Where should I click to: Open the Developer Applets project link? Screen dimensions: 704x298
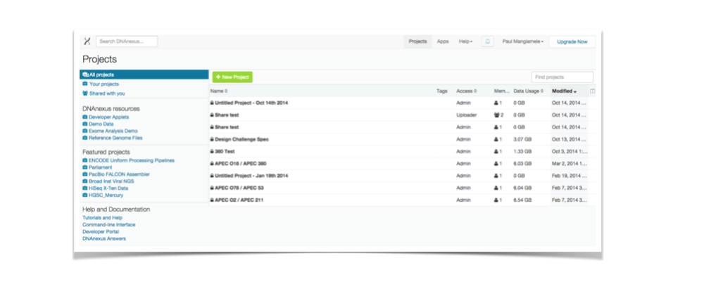click(108, 117)
